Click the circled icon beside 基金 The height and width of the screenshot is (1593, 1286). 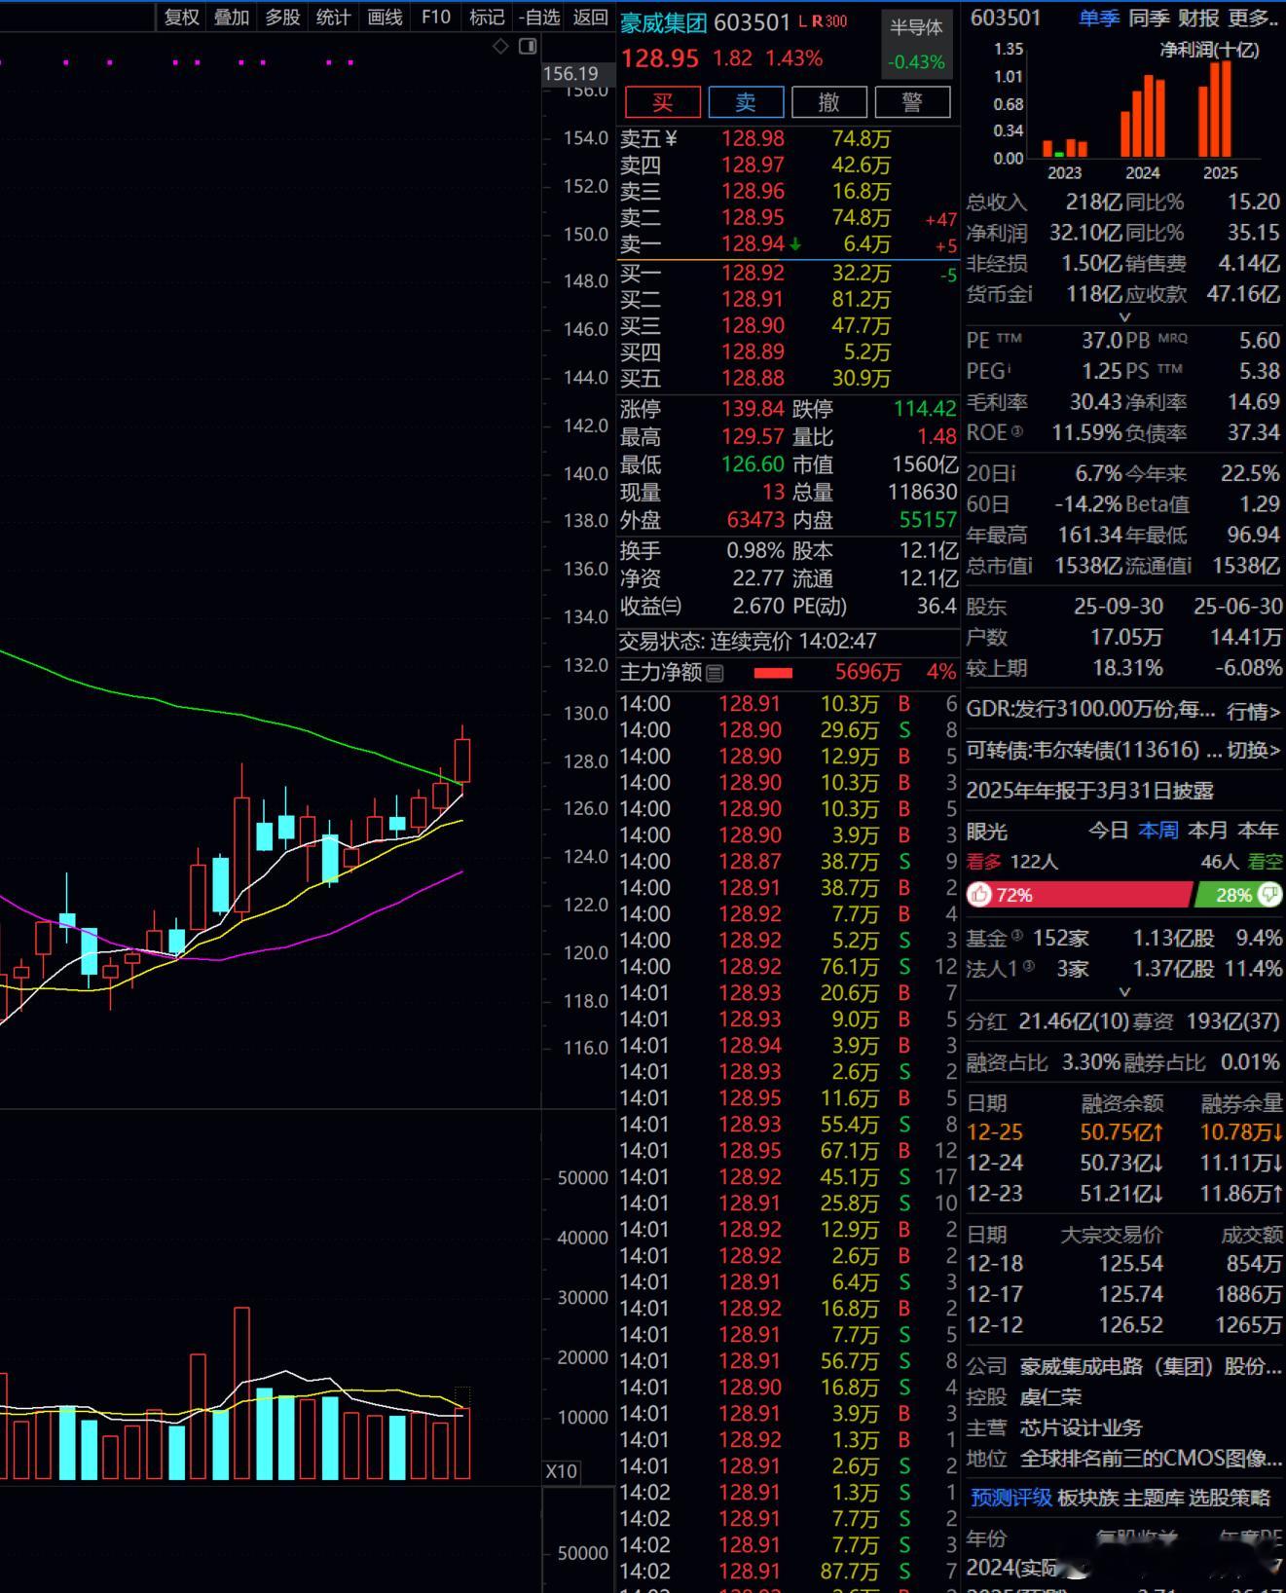pos(1017,937)
